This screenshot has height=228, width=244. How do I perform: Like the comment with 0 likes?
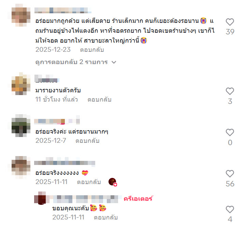tap(230, 133)
